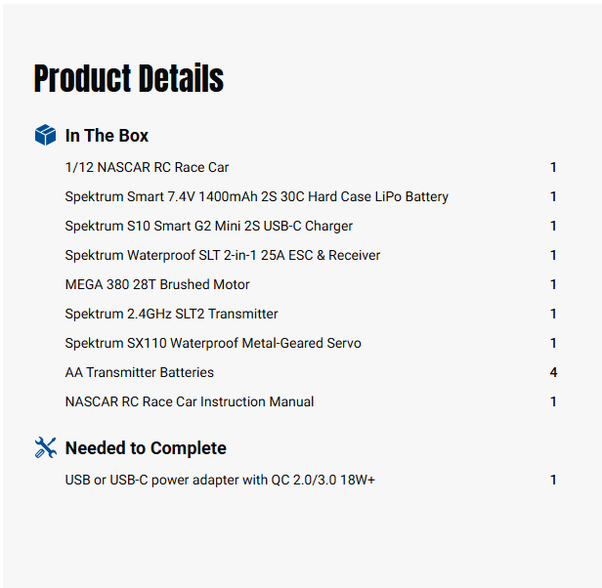The image size is (602, 588).
Task: Click the quantity 1 for the Instruction Manual
Action: point(553,401)
